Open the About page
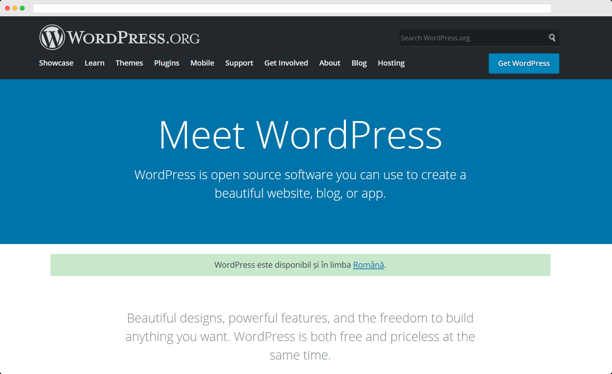Image resolution: width=612 pixels, height=374 pixels. click(329, 63)
